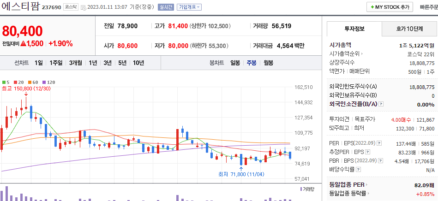Screen dimensions: 438x201
Task: Click the 최고 150,800 down-arrow marker on chart
Action: pyautogui.click(x=26, y=95)
